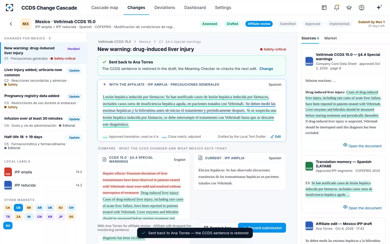The width and height of the screenshot is (390, 244).
Task: Select the Sources tab in right panel
Action: (x=310, y=38)
